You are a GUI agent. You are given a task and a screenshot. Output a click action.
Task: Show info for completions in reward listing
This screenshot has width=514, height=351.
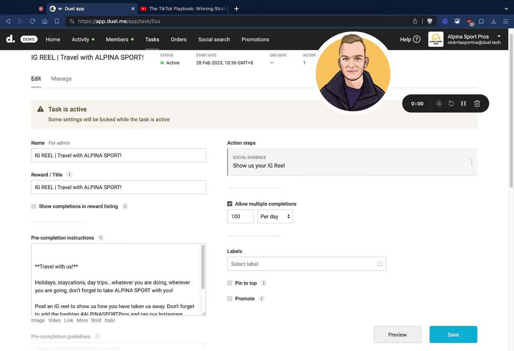125,206
